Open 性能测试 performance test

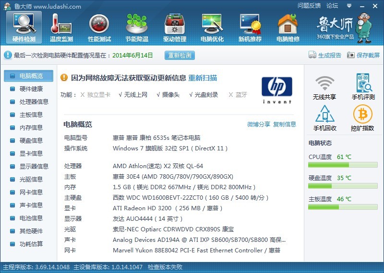99,28
